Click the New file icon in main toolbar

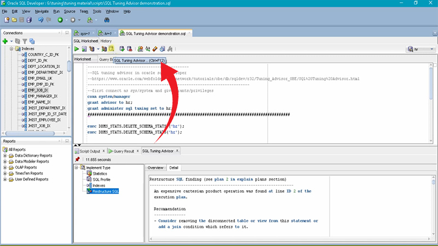coord(7,20)
